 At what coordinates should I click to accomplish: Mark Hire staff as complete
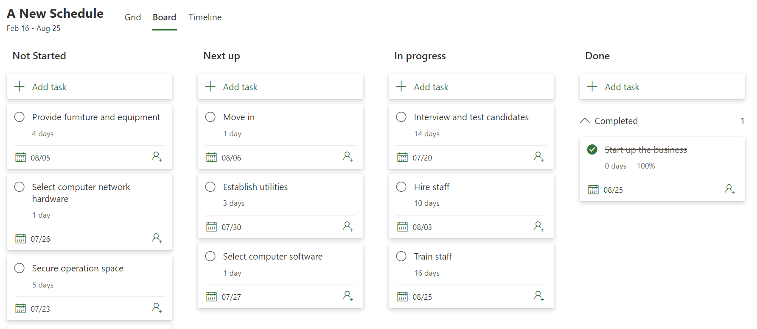401,187
